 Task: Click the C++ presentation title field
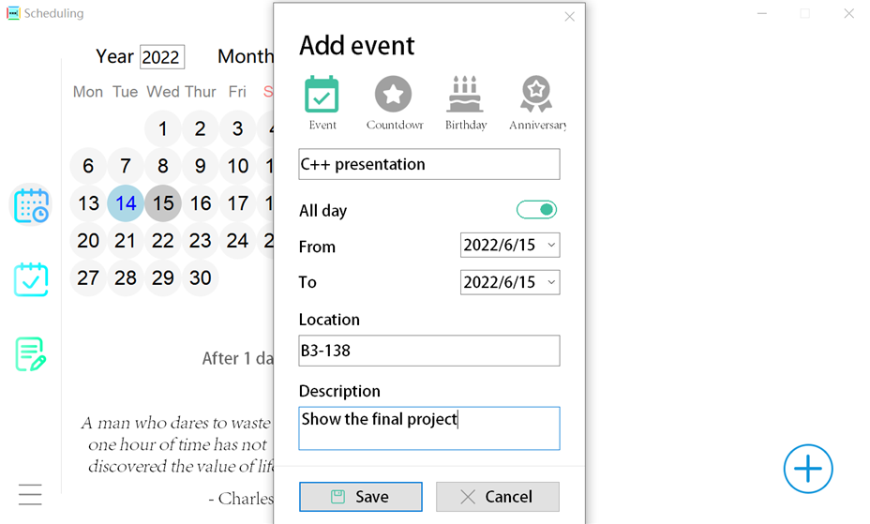pos(428,164)
